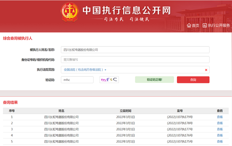Click case number (2022)川07执177号 cell

(x=180, y=129)
